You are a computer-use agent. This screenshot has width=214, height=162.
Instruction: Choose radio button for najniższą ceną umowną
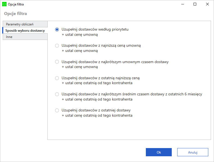click(57, 46)
